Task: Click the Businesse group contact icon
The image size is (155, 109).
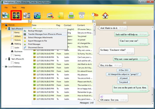Action: 12,51
